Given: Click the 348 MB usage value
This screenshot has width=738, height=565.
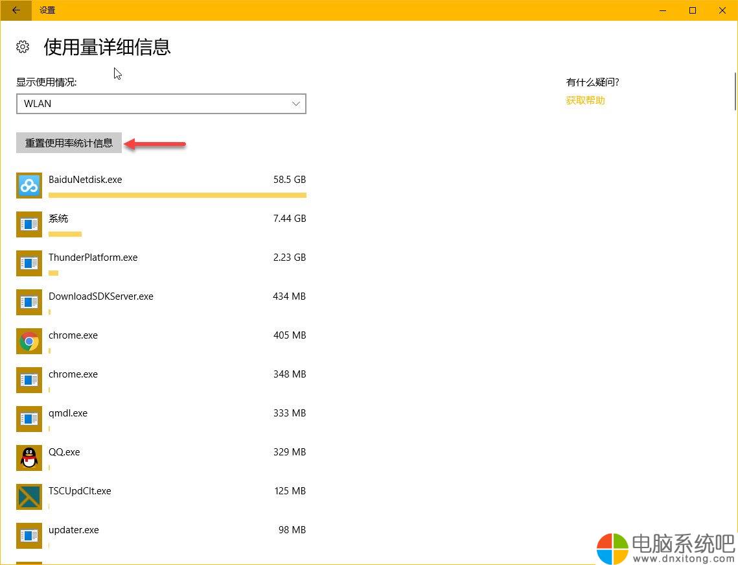Looking at the screenshot, I should (x=290, y=374).
